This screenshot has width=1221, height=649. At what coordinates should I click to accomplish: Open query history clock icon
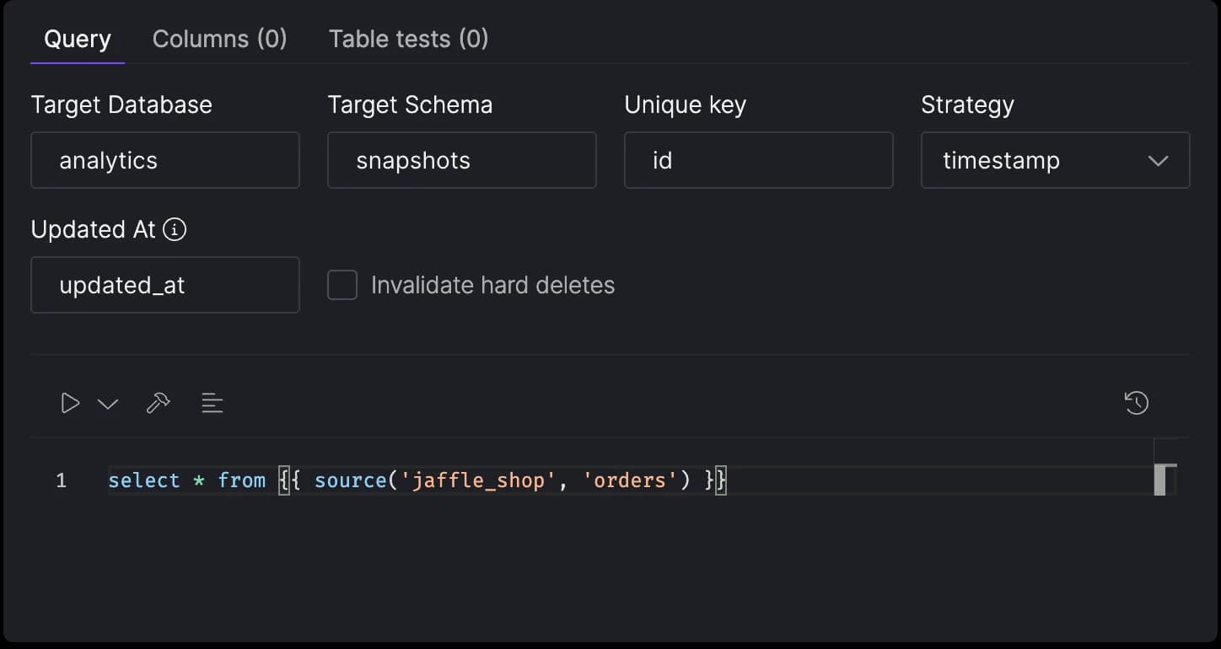pyautogui.click(x=1136, y=403)
